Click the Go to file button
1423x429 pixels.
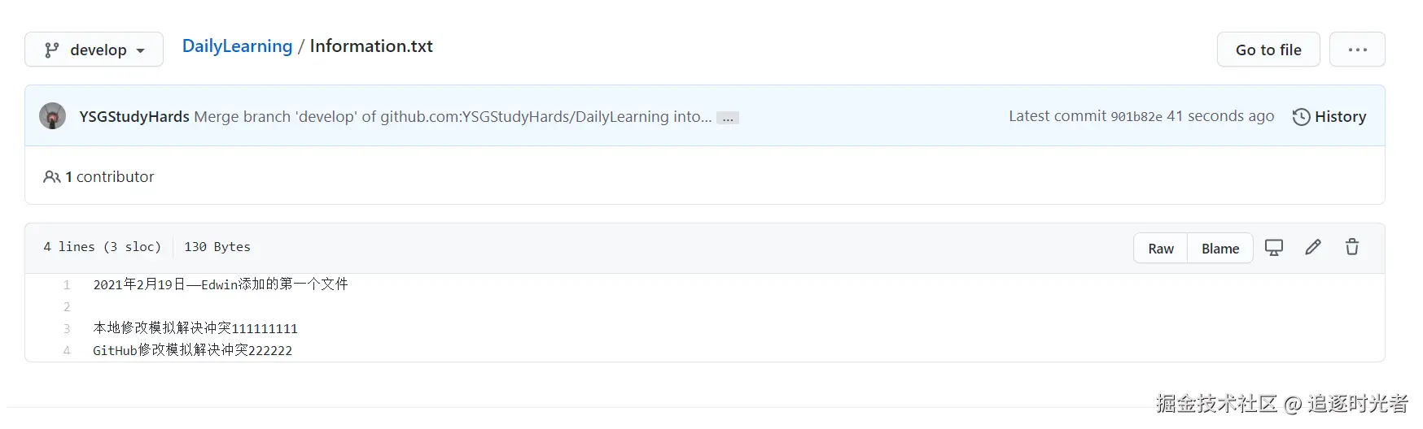pos(1268,50)
